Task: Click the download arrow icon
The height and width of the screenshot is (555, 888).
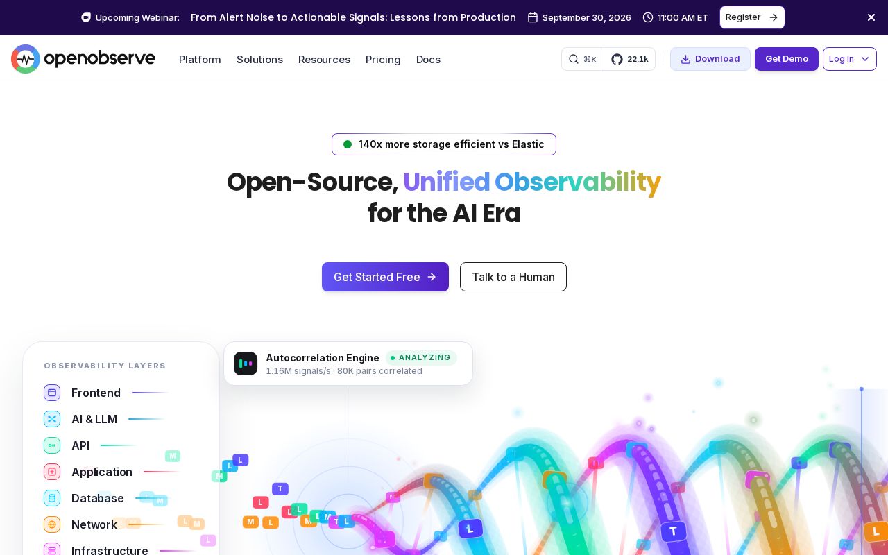Action: coord(685,59)
